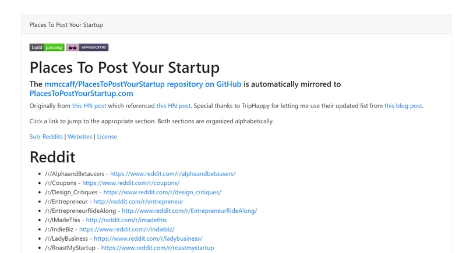Click the 'Places To Post Your Startup' panel header
Viewport: 466px width, 253px height.
[x=66, y=25]
